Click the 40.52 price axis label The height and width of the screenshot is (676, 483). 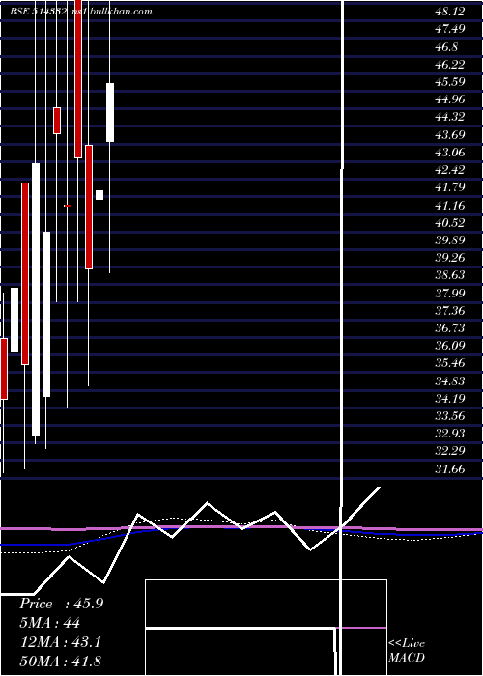[450, 223]
